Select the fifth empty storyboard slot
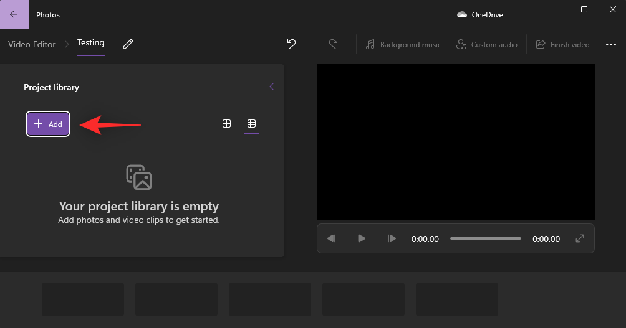 (x=457, y=299)
